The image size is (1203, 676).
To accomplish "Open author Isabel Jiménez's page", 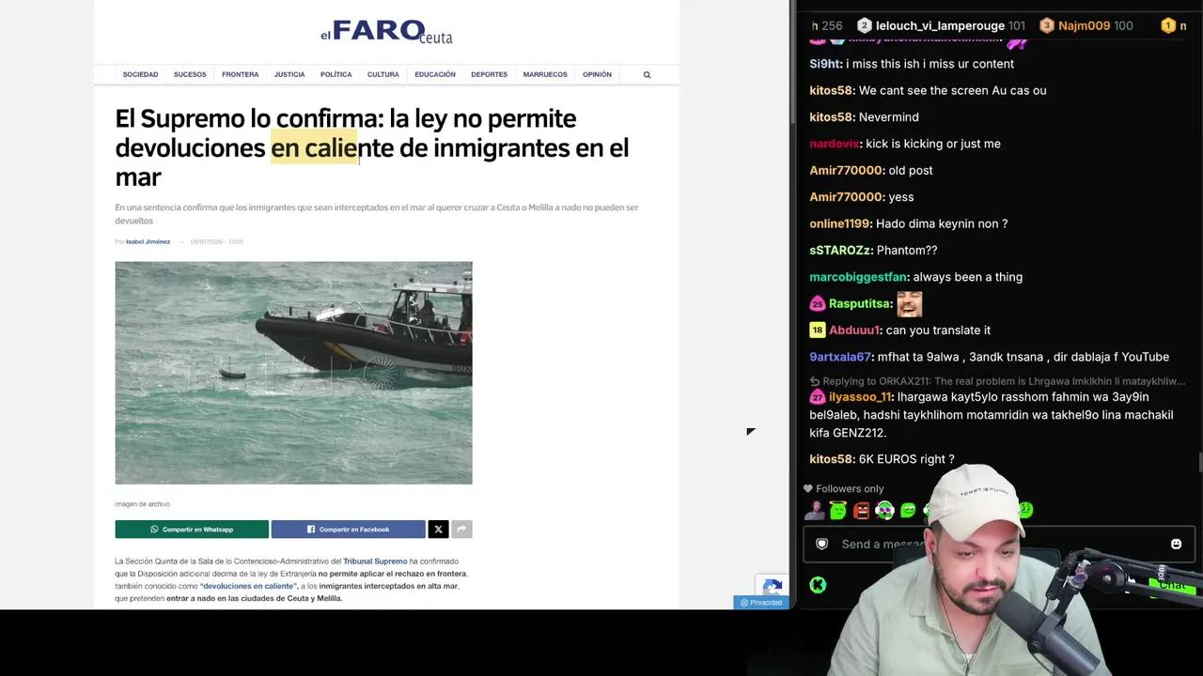I will point(148,242).
